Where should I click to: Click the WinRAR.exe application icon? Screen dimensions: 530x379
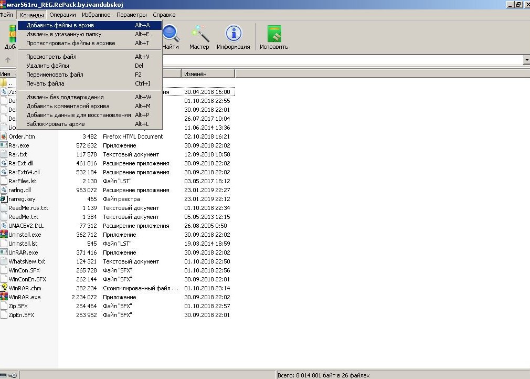click(x=4, y=297)
